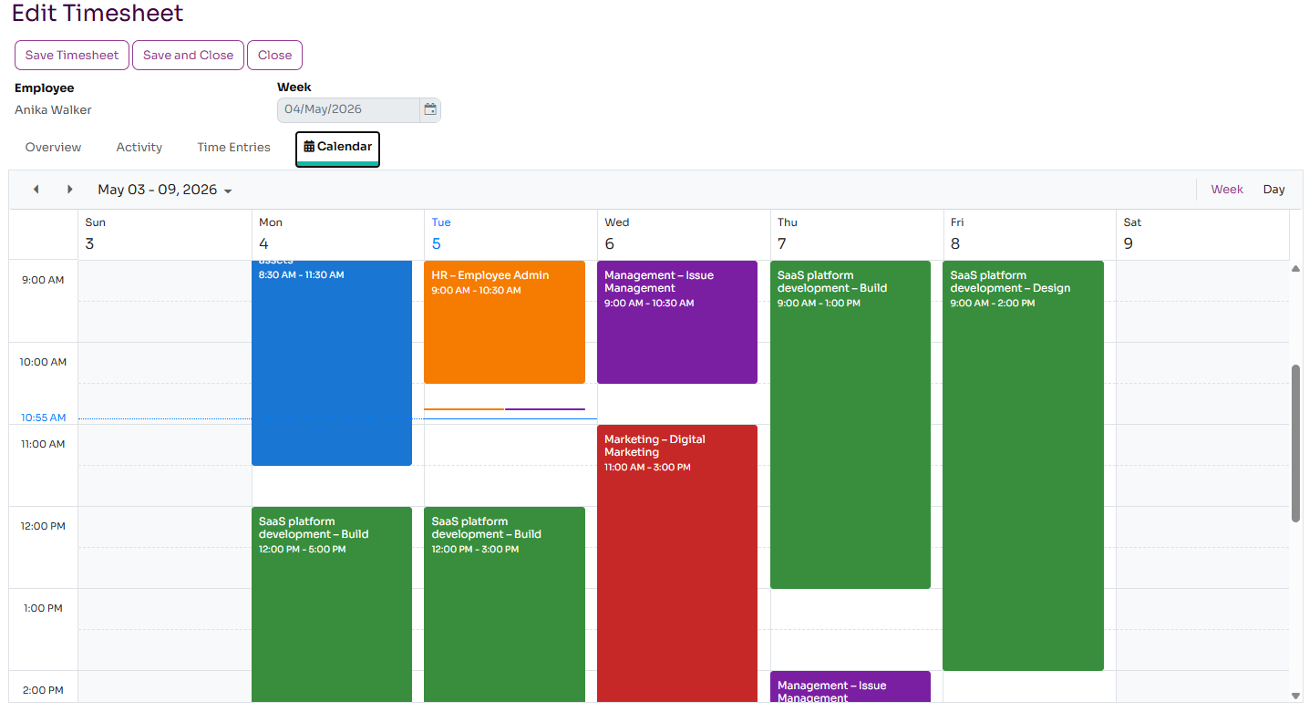Click the Save Timesheet button

pos(72,55)
